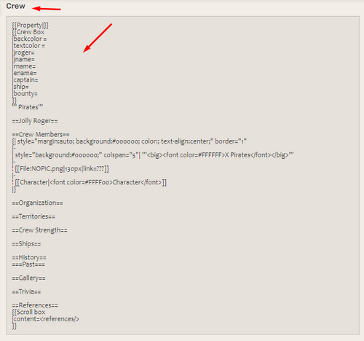Place cursor on the {{Property|}} line
Screen dimensions: 364x341
[31, 25]
